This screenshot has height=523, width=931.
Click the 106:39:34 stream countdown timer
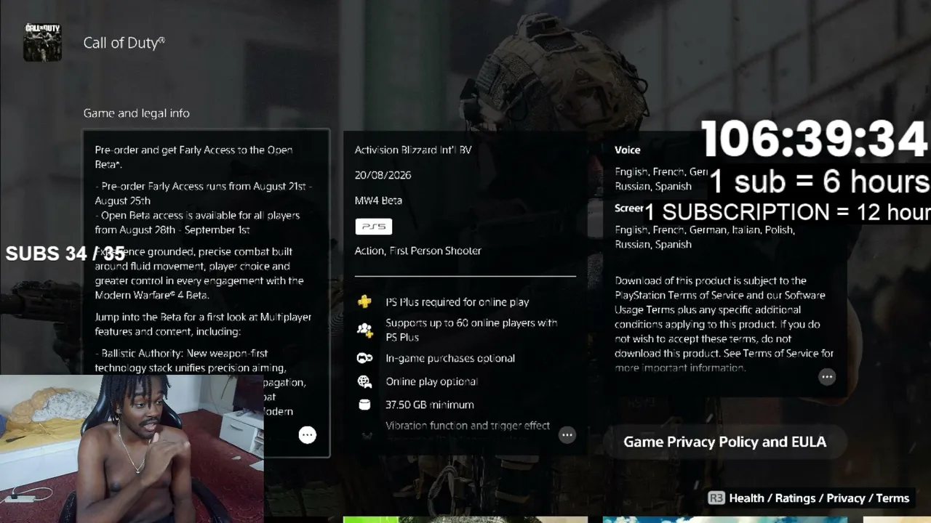click(815, 139)
